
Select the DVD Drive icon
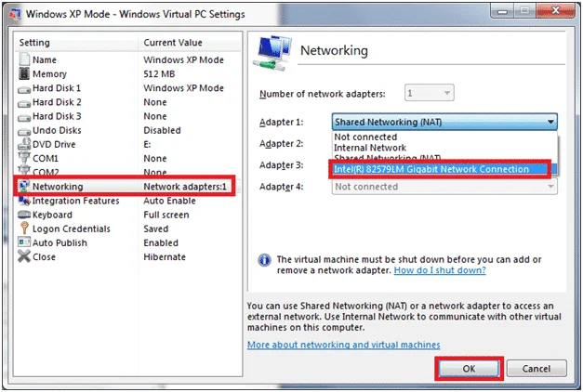coord(24,144)
